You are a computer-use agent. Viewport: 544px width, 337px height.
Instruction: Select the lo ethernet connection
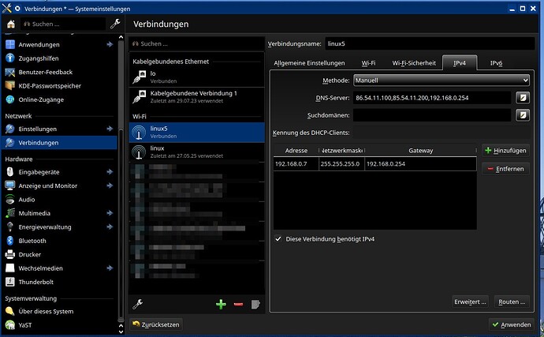pos(197,77)
